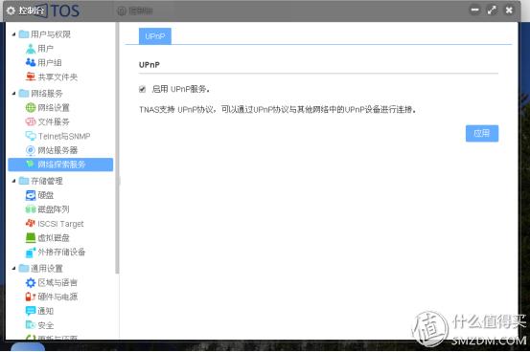The height and width of the screenshot is (352, 530).
Task: Open the 共享文件夹 shared folder icon
Action: [x=31, y=77]
